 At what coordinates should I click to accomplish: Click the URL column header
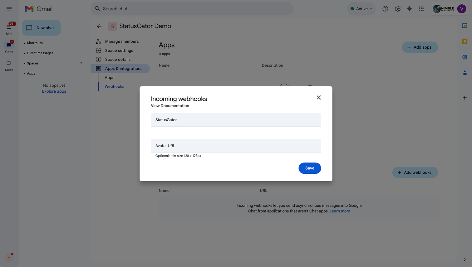tap(263, 191)
